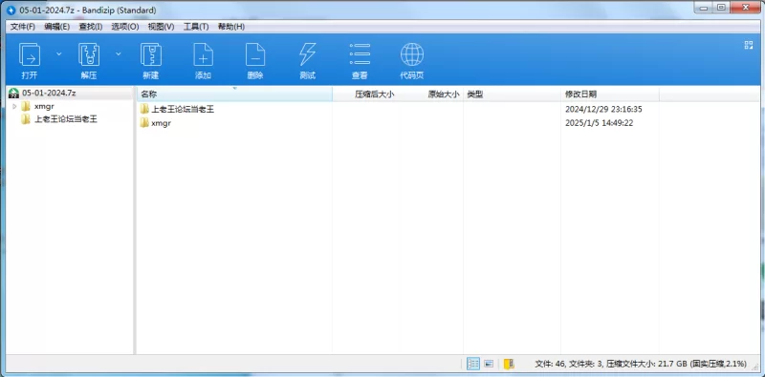Open the 选项(O) menu
Image resolution: width=765 pixels, height=377 pixels.
[125, 27]
